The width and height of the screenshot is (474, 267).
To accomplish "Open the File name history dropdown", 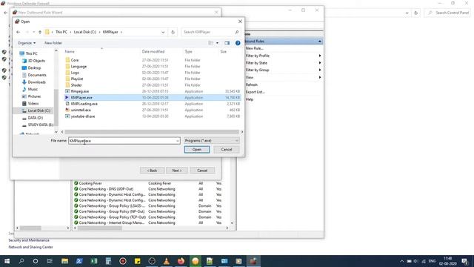I will 178,141.
